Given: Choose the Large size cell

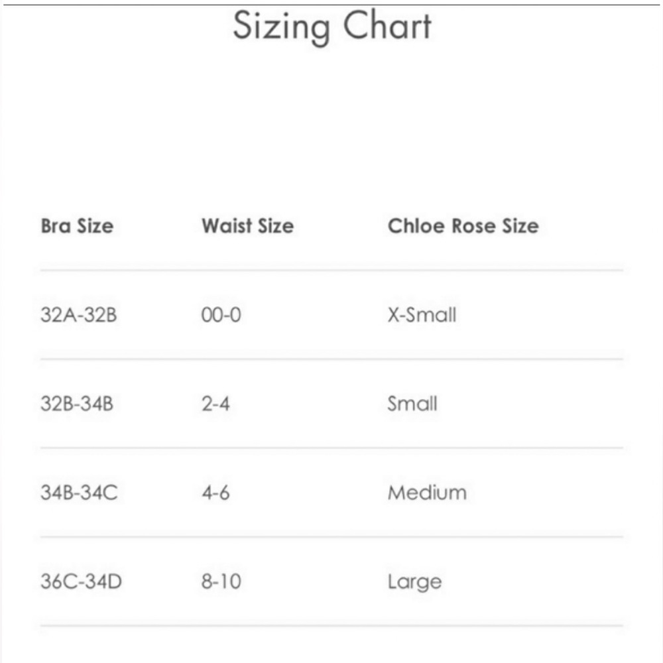Looking at the screenshot, I should [x=414, y=582].
